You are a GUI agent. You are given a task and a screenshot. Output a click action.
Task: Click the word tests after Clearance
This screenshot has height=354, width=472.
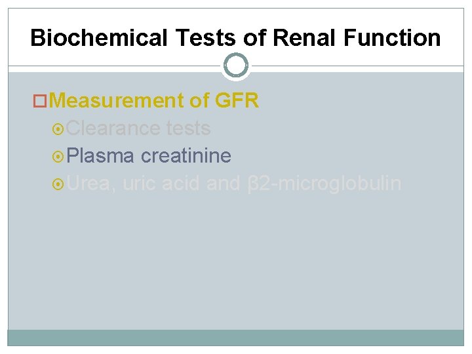(x=188, y=128)
